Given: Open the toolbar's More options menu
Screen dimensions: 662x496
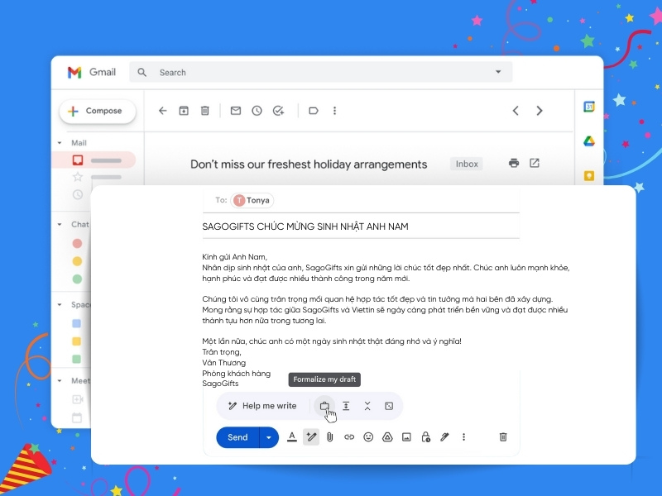Looking at the screenshot, I should (334, 111).
